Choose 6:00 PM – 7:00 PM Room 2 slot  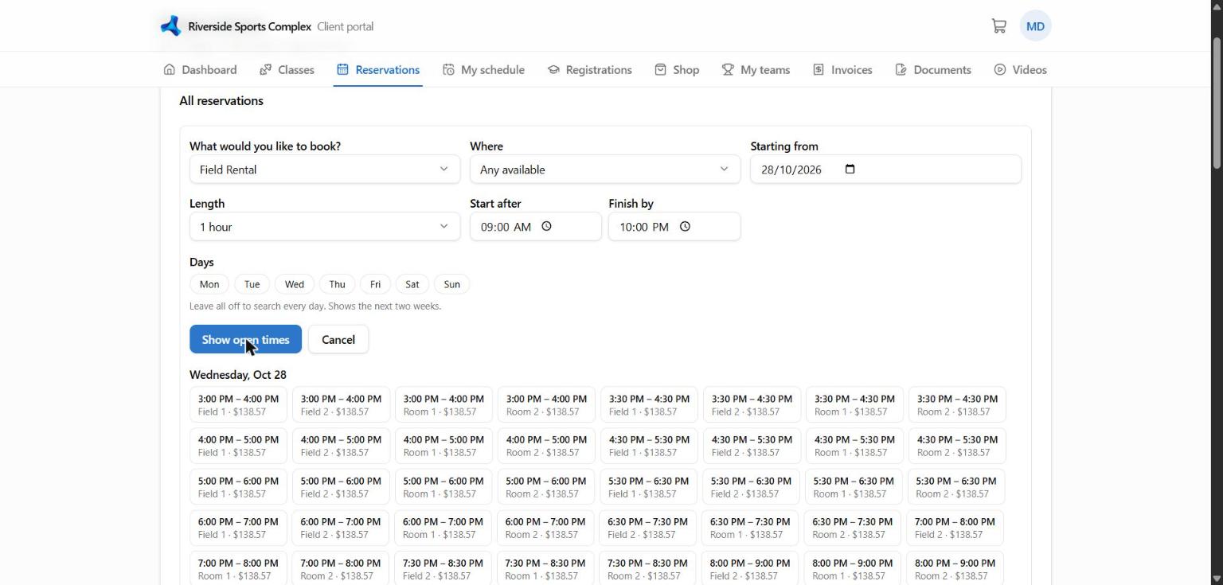[x=545, y=528]
